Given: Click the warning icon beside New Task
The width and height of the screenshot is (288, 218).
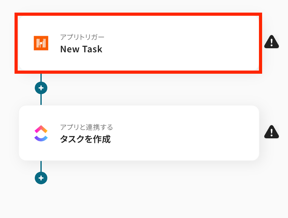Looking at the screenshot, I should click(x=271, y=42).
